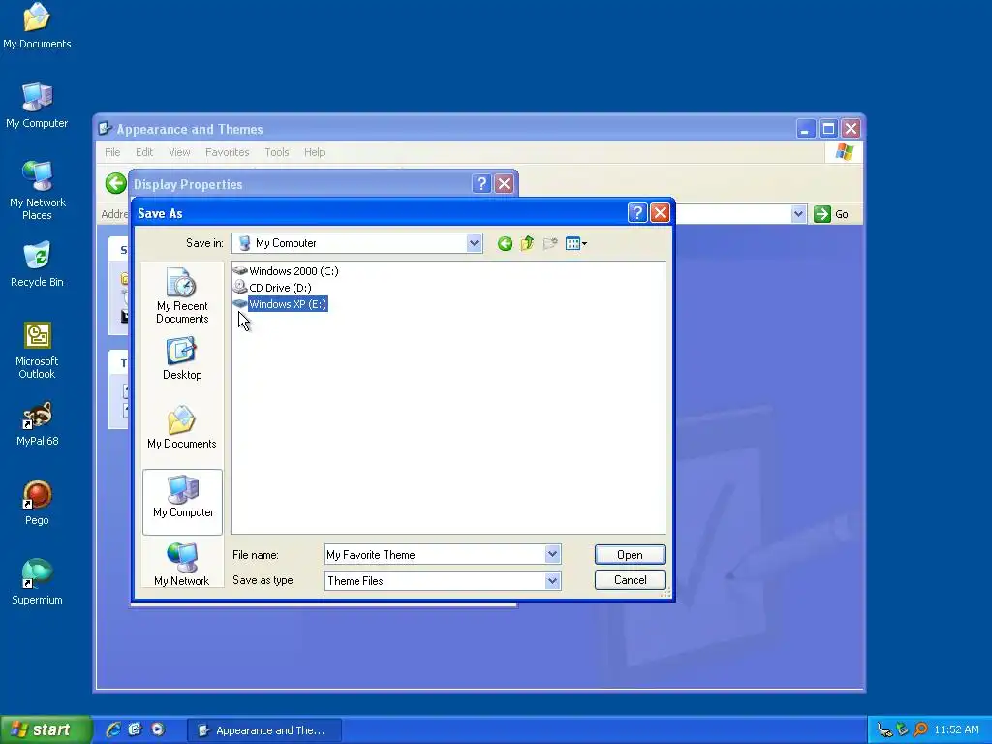Select Microsoft Outlook desktop icon
Screen dimensions: 992x744
click(x=37, y=350)
